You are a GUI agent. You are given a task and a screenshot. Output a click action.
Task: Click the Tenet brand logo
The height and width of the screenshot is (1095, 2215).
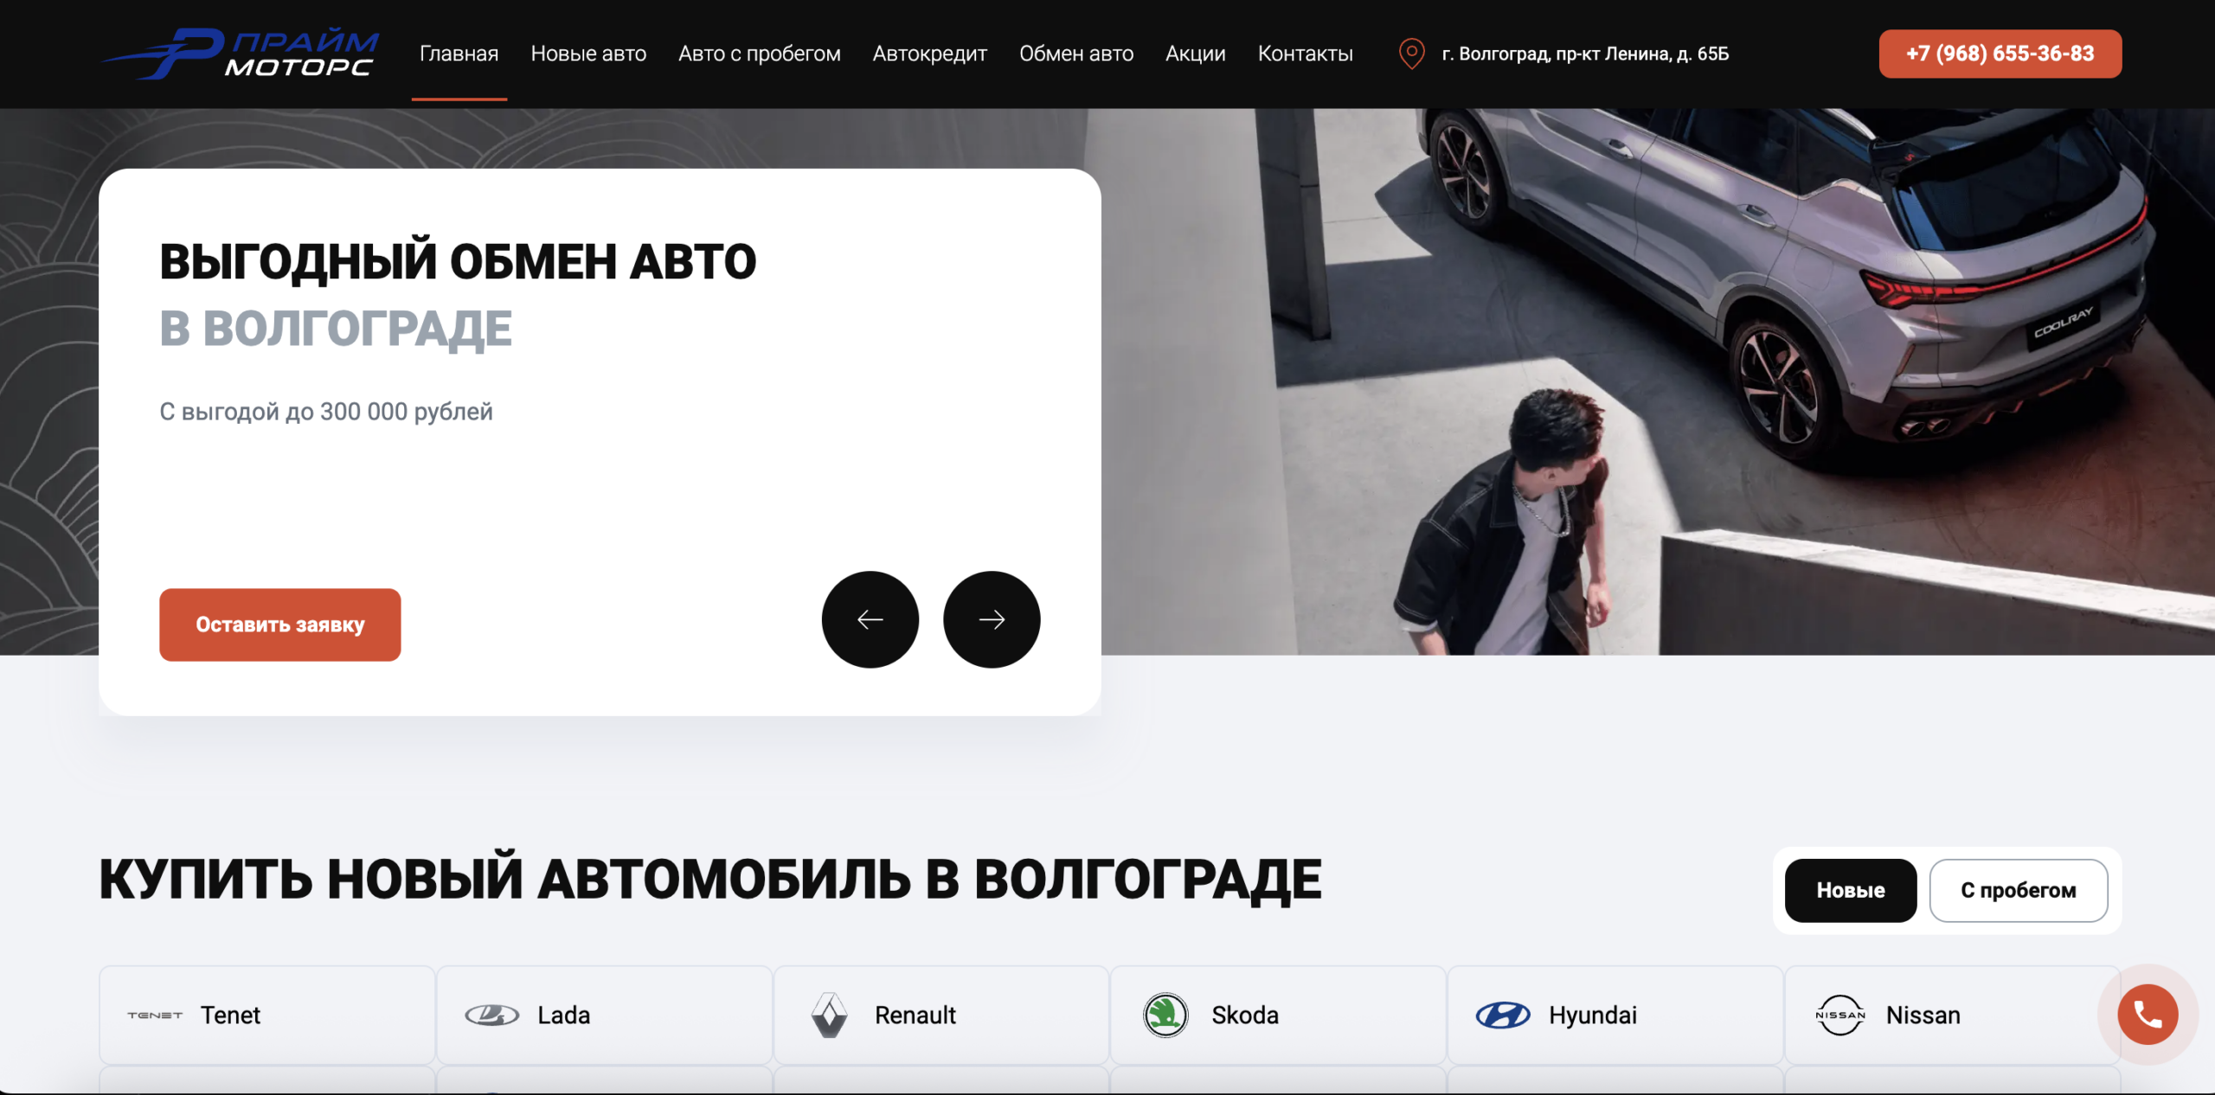[155, 1015]
